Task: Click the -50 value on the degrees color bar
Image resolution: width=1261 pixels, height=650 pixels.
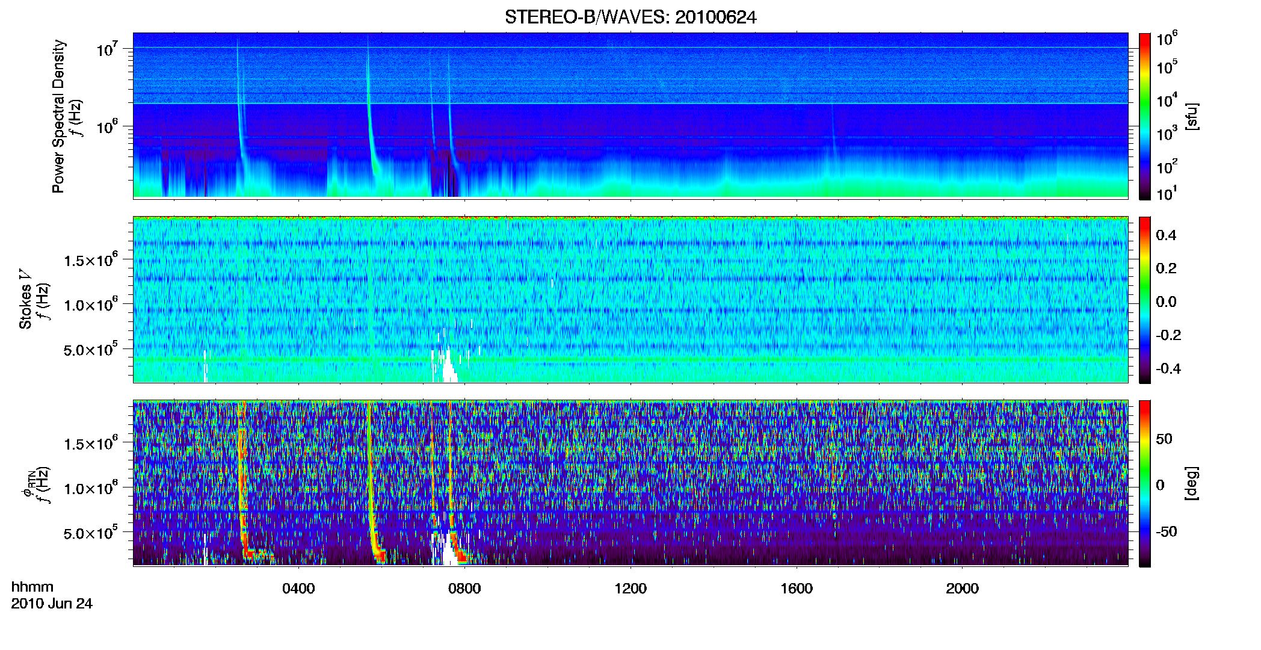Action: click(x=1167, y=531)
